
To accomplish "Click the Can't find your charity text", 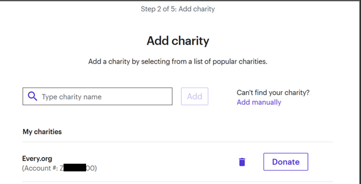I will 273,92.
